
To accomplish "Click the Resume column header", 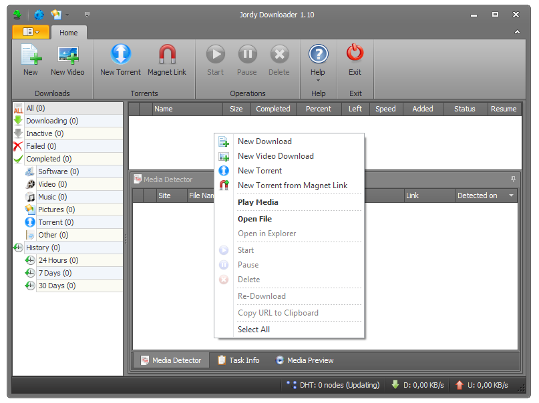I will pos(504,109).
